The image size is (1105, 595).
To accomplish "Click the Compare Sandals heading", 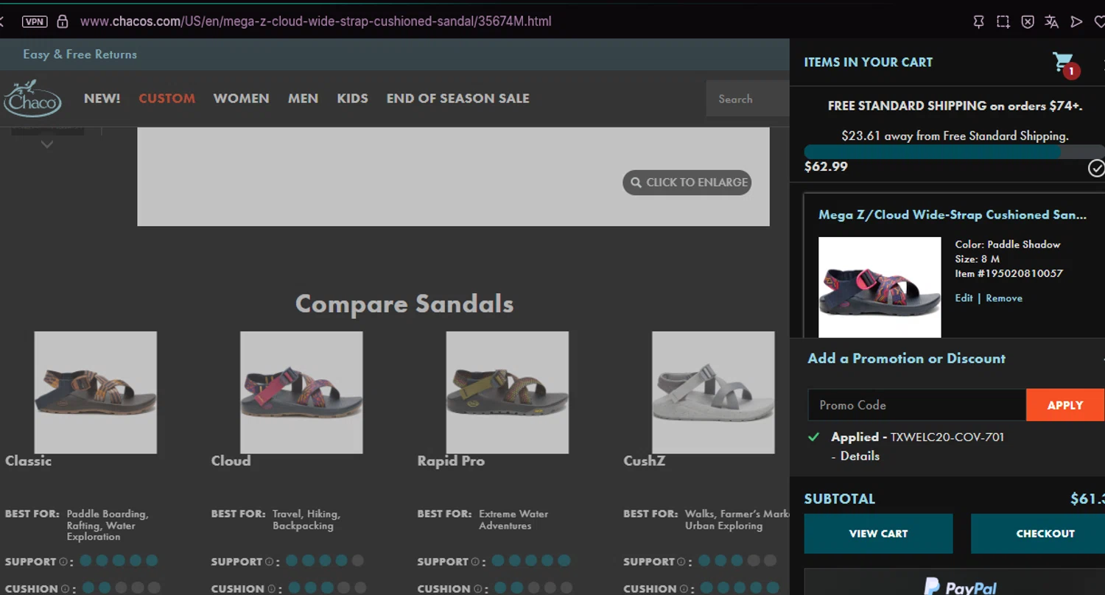I will pyautogui.click(x=404, y=304).
